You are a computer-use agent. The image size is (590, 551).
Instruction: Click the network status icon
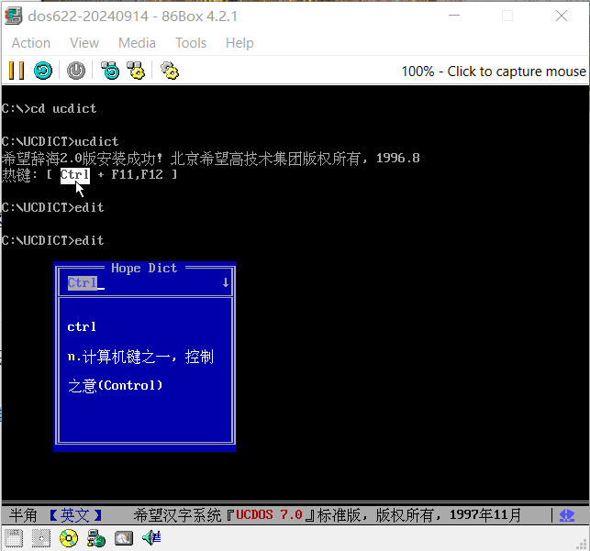pyautogui.click(x=96, y=538)
